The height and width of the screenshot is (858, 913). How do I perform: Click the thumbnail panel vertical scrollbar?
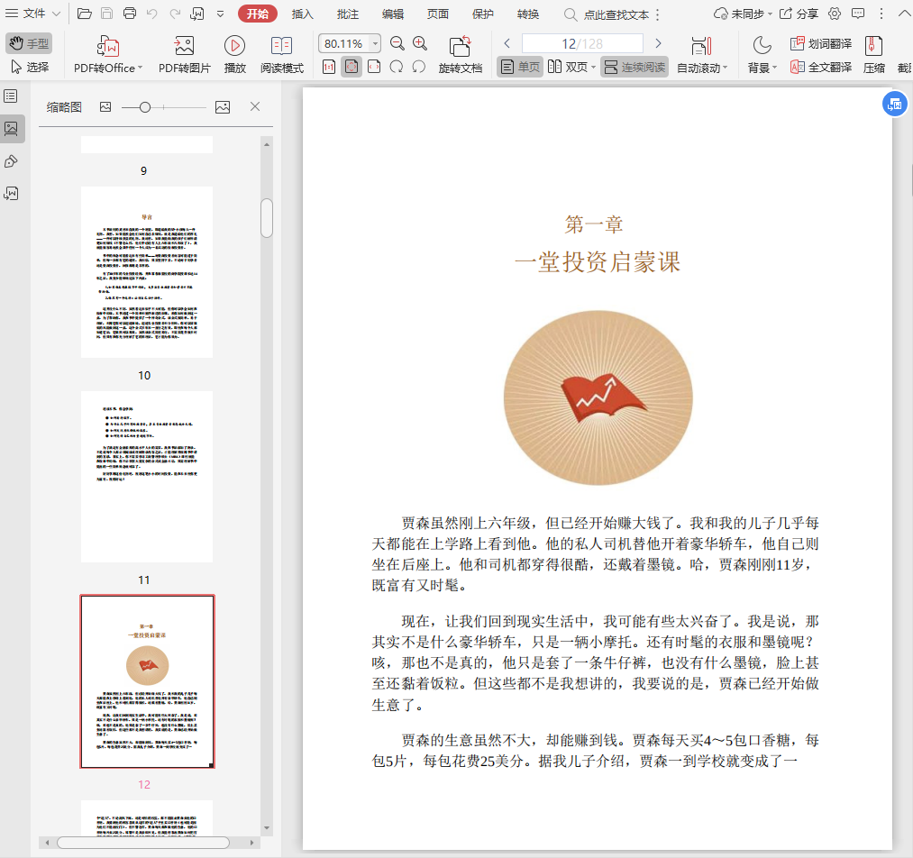[x=267, y=218]
